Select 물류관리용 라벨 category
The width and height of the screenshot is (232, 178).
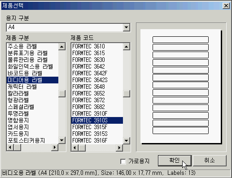click(x=32, y=60)
